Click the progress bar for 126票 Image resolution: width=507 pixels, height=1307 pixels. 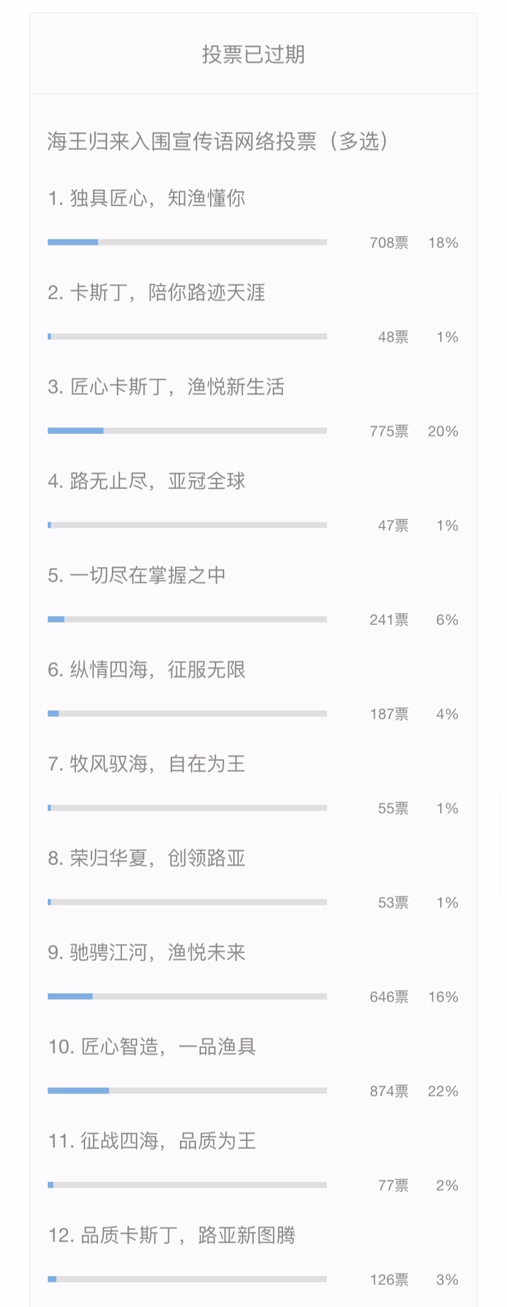(187, 1279)
